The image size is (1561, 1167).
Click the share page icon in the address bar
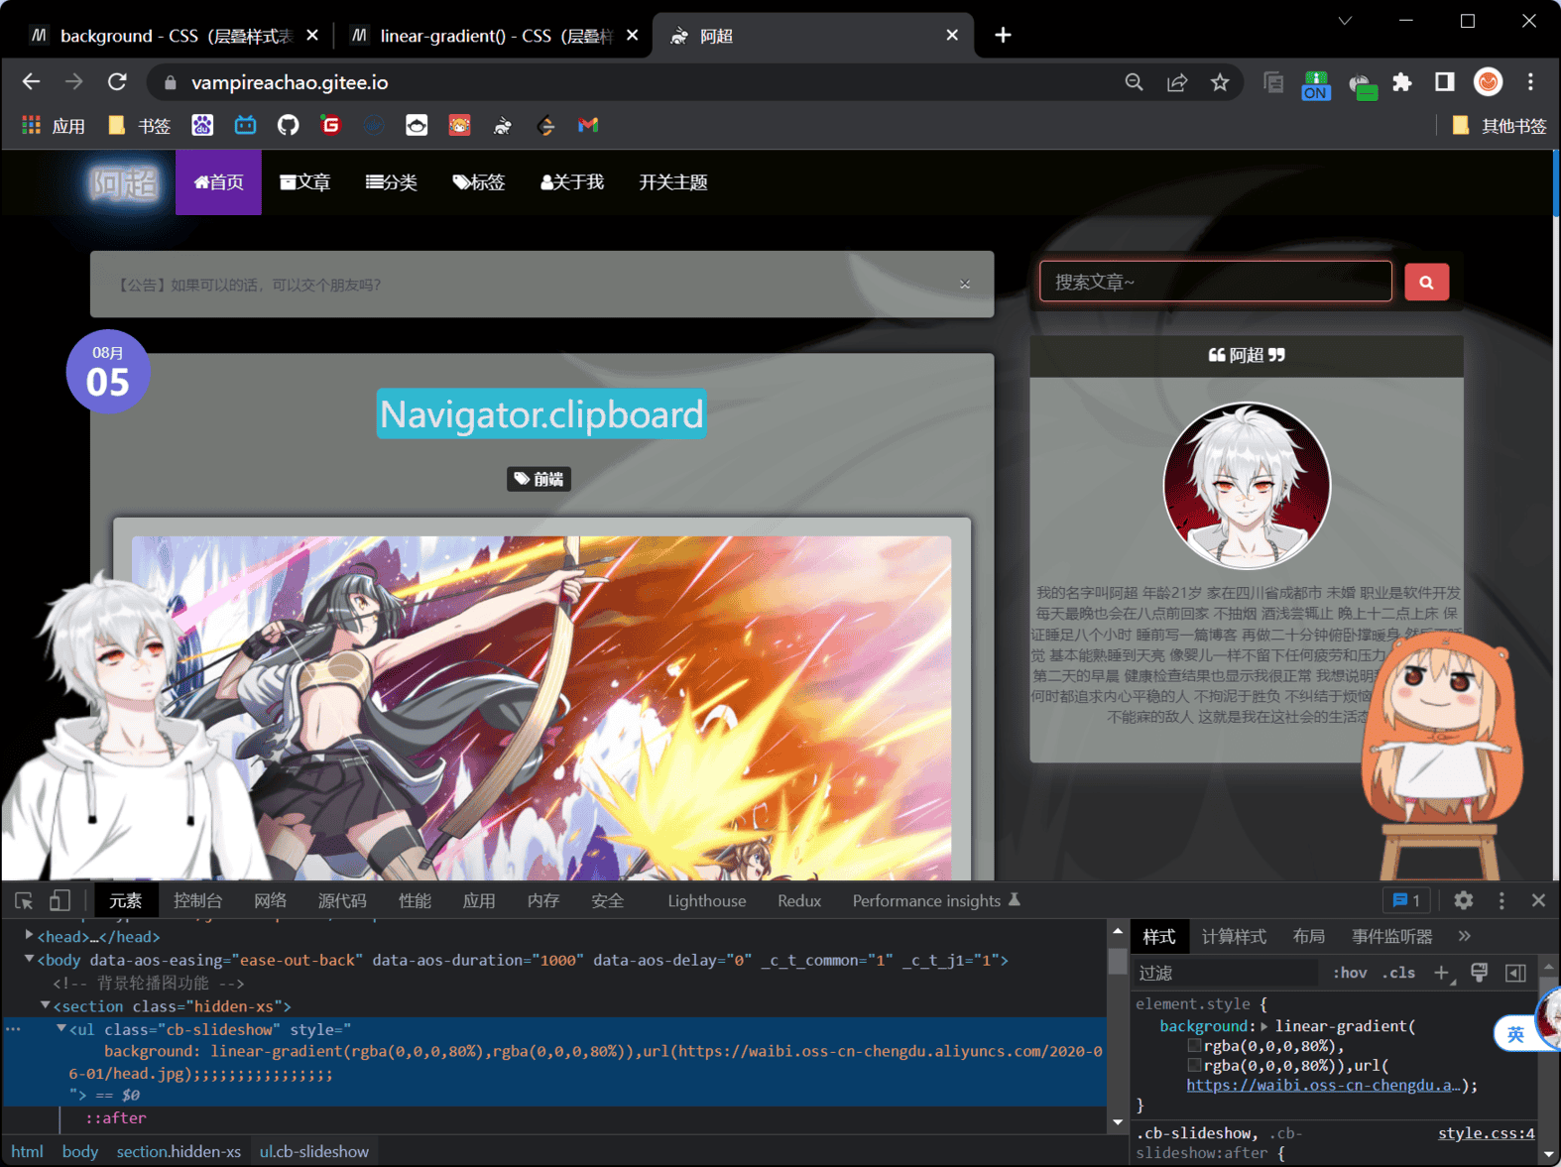tap(1177, 82)
